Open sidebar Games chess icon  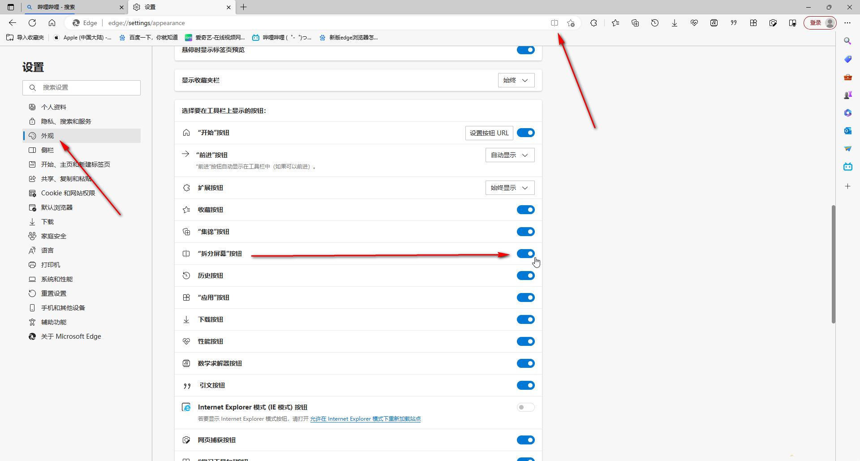tap(847, 95)
